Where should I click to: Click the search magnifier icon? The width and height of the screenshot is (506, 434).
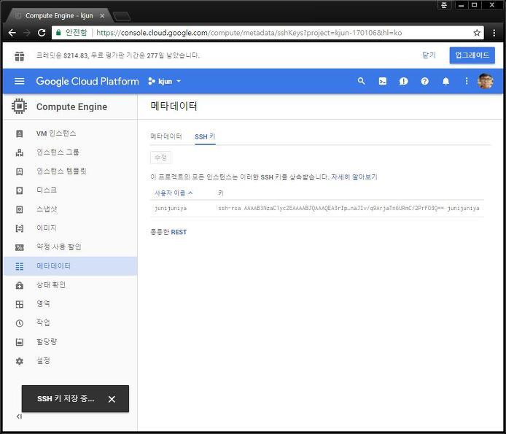[361, 81]
